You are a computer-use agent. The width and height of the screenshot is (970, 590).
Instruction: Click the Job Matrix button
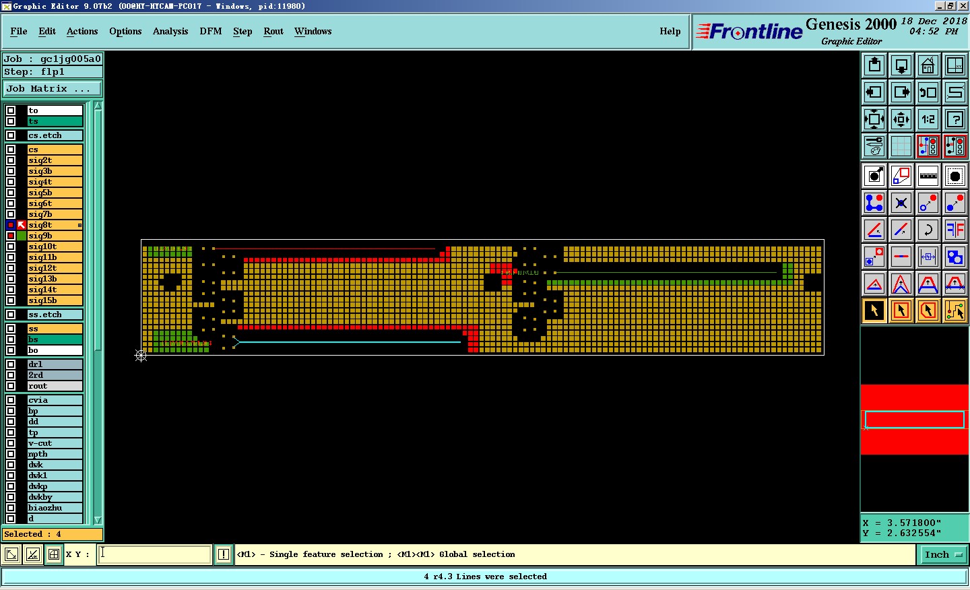pyautogui.click(x=52, y=88)
